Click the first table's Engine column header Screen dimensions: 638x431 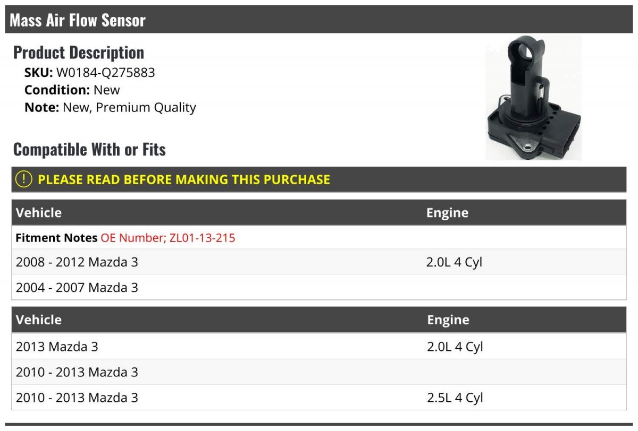[x=447, y=213]
